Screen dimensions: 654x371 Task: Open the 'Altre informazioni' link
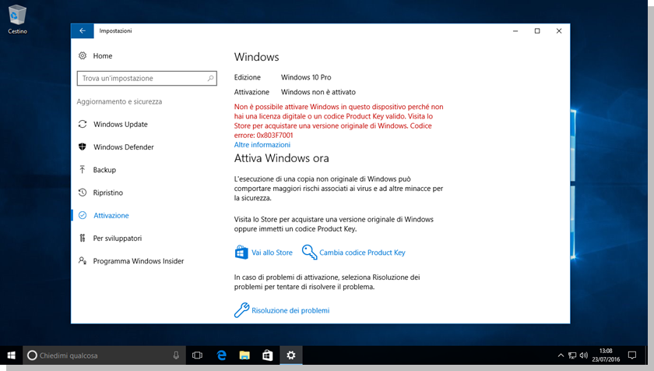click(262, 145)
